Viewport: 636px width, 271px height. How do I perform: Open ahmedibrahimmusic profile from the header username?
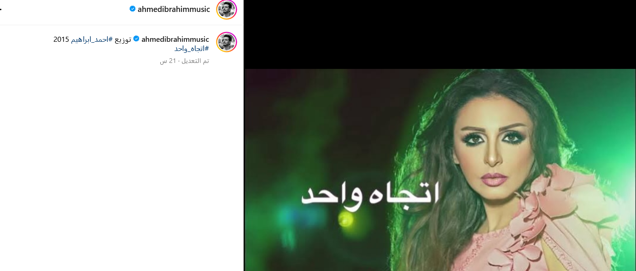click(x=174, y=9)
